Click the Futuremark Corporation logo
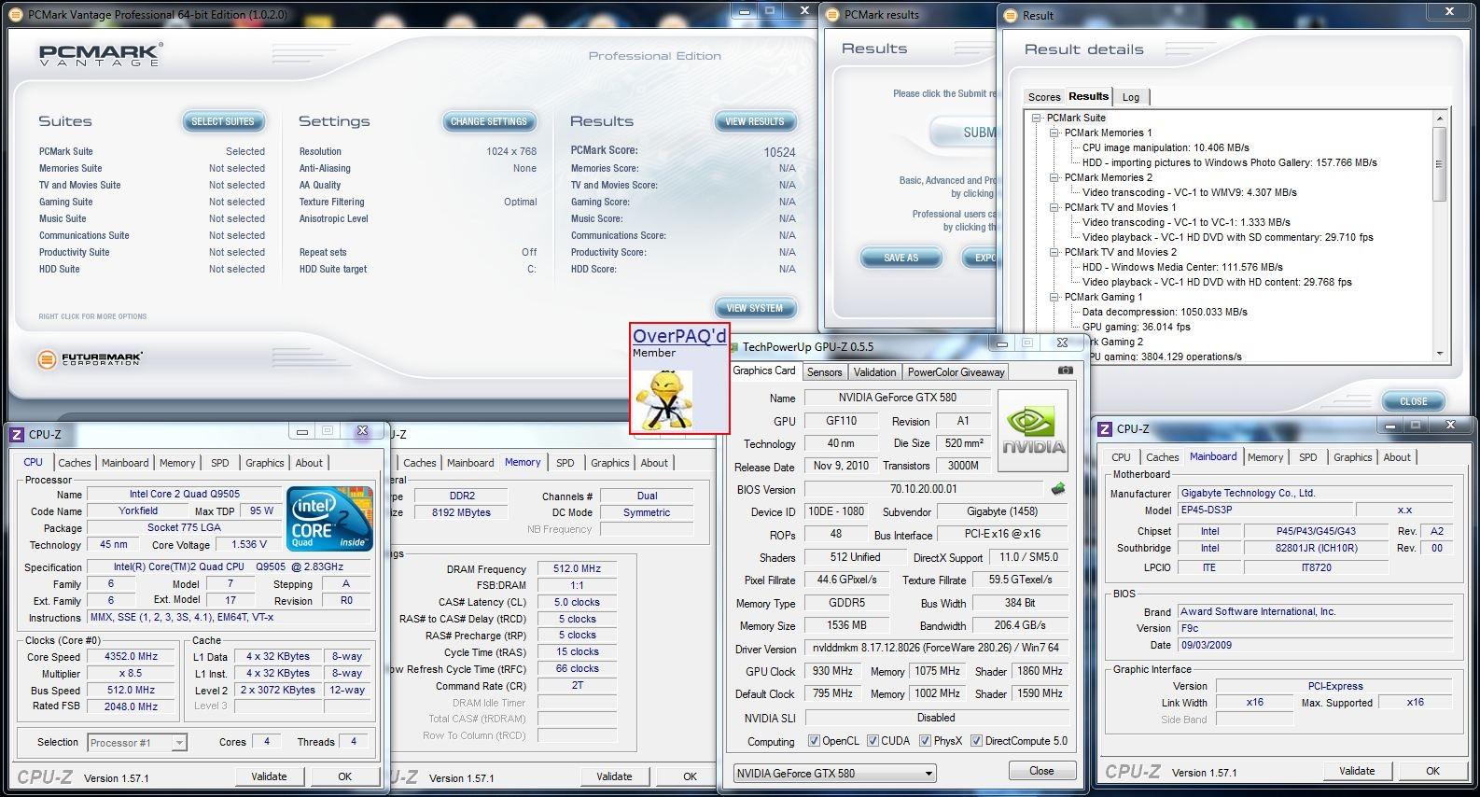The image size is (1480, 797). pyautogui.click(x=90, y=359)
